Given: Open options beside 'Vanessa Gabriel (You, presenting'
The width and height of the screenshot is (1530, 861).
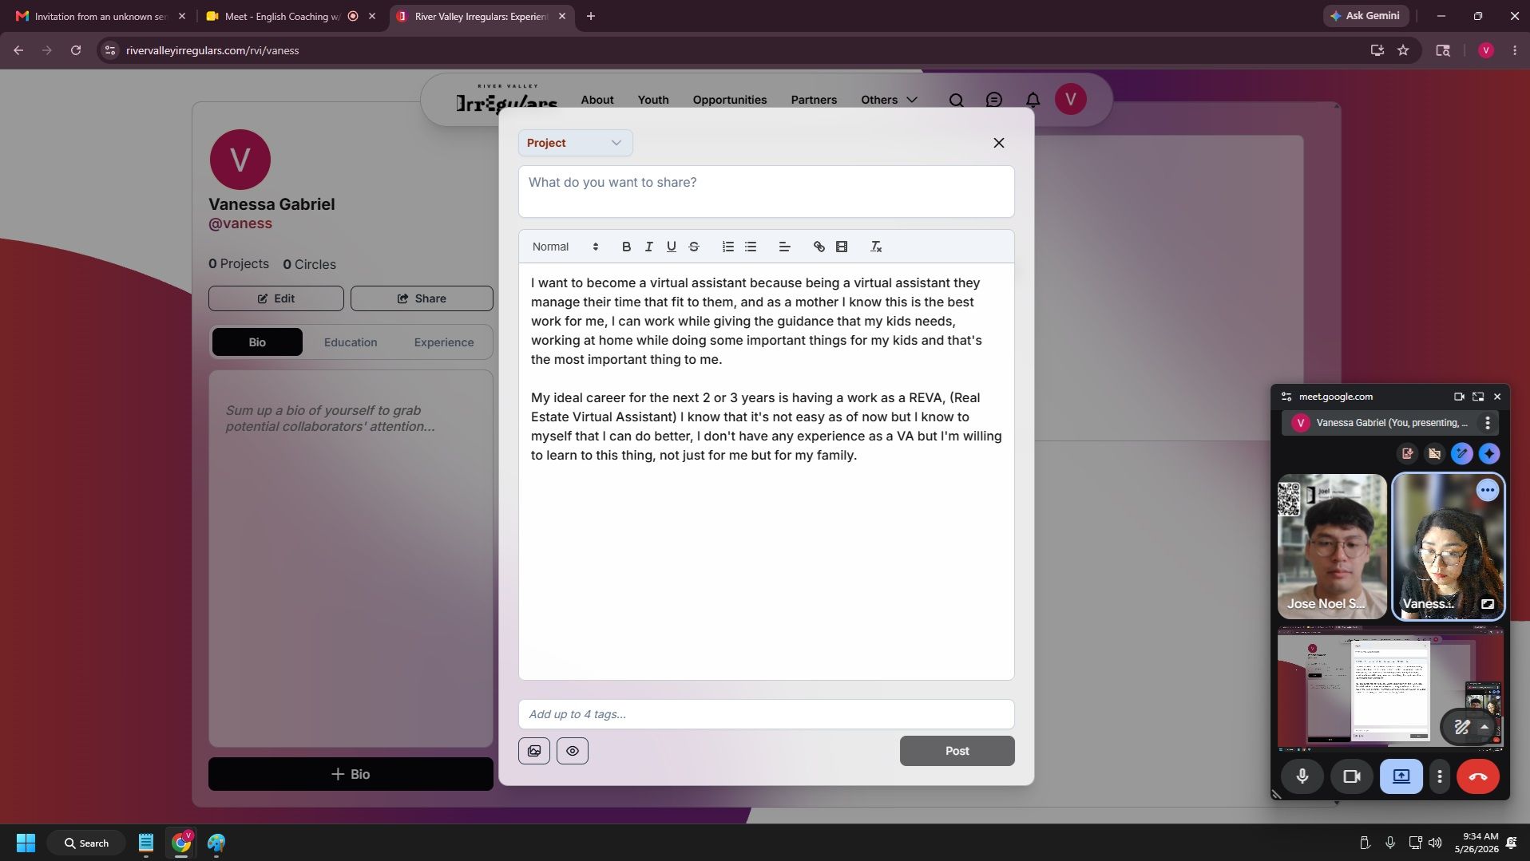Looking at the screenshot, I should tap(1487, 423).
